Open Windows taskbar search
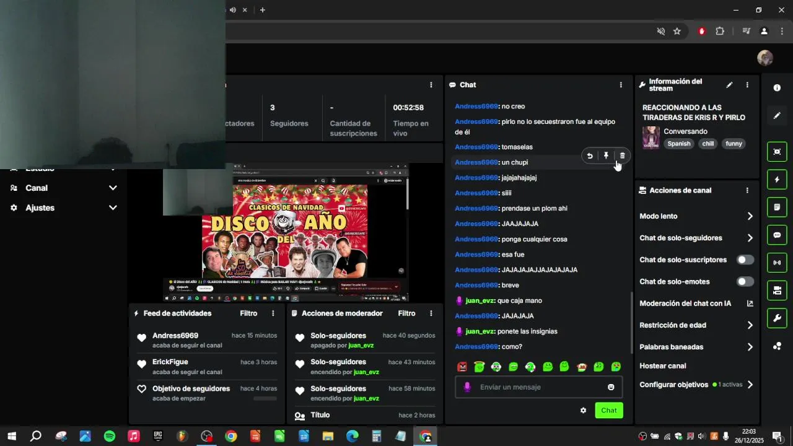Image resolution: width=793 pixels, height=446 pixels. click(36, 436)
